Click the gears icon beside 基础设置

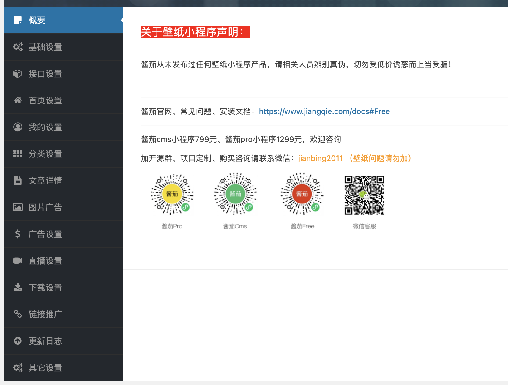(x=18, y=47)
